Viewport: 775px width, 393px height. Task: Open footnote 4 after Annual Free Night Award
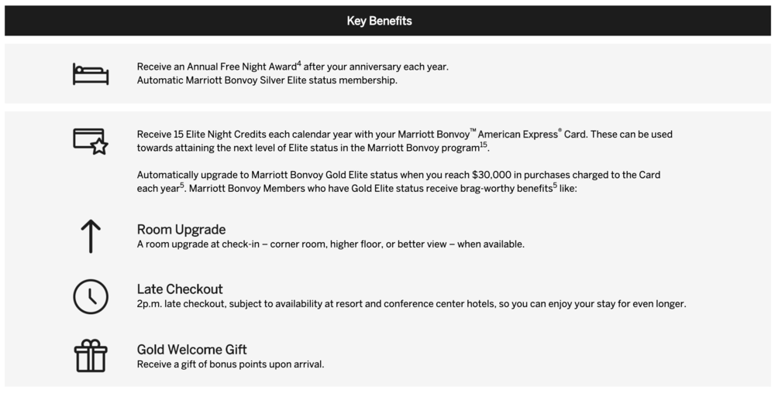coord(299,63)
